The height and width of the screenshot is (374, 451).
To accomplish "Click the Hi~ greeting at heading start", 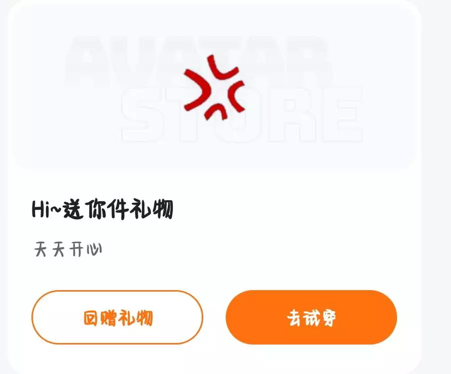I will 46,209.
